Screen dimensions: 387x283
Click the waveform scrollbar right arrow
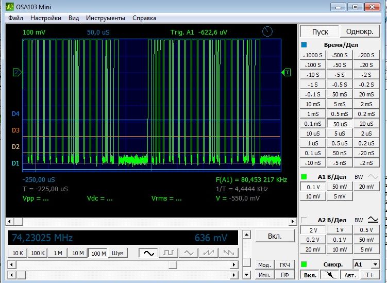293,221
